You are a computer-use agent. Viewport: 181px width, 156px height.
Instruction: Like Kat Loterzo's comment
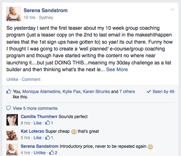tap(37, 138)
